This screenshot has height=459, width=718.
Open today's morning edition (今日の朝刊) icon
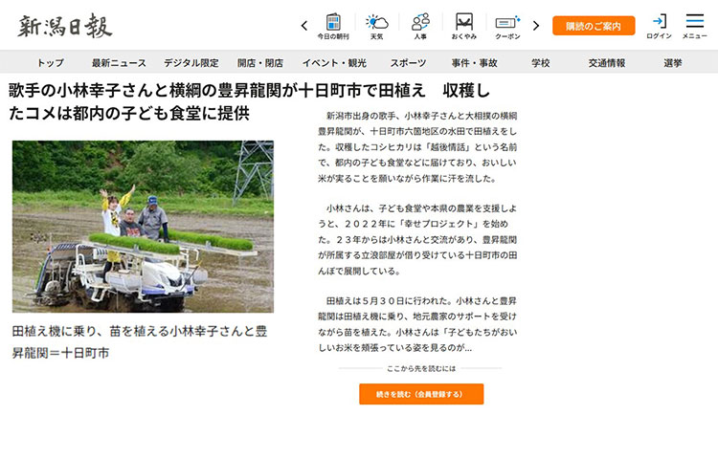(333, 26)
